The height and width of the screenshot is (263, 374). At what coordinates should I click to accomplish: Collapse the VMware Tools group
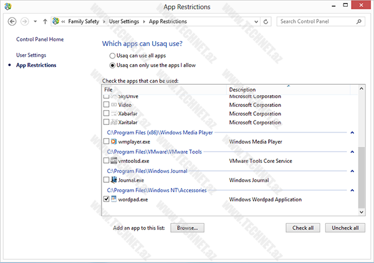tap(352, 152)
